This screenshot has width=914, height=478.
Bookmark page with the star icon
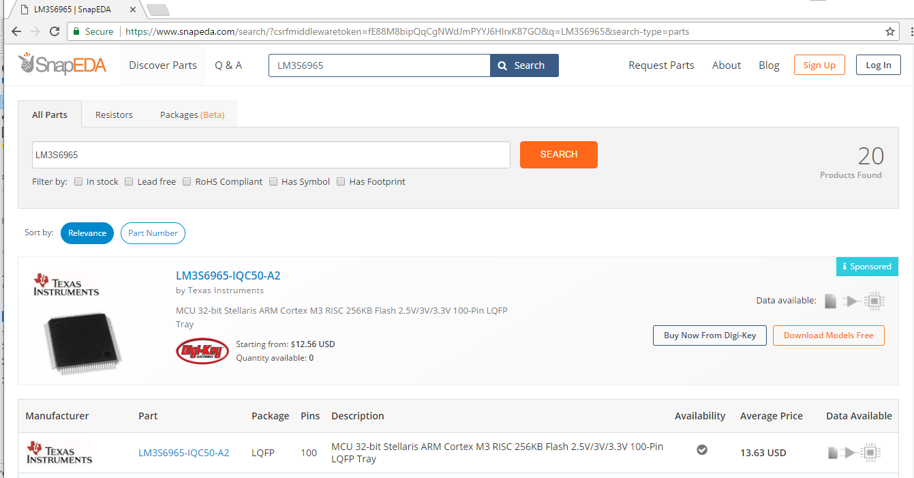point(889,31)
